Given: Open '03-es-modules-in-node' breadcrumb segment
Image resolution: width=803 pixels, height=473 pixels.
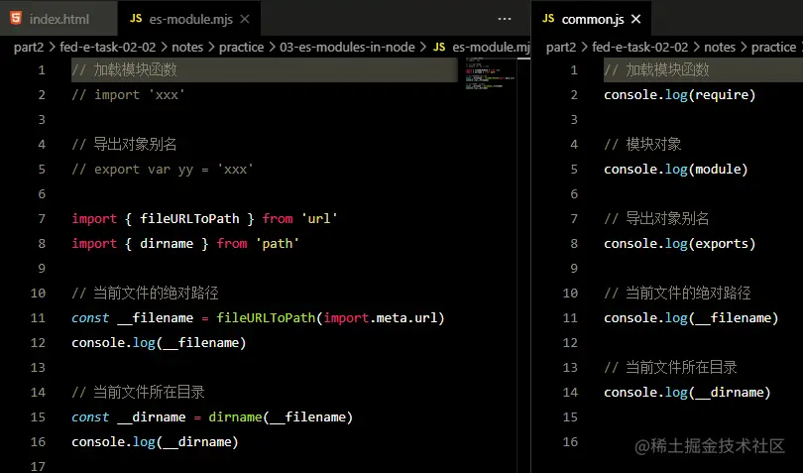Looking at the screenshot, I should pos(347,48).
